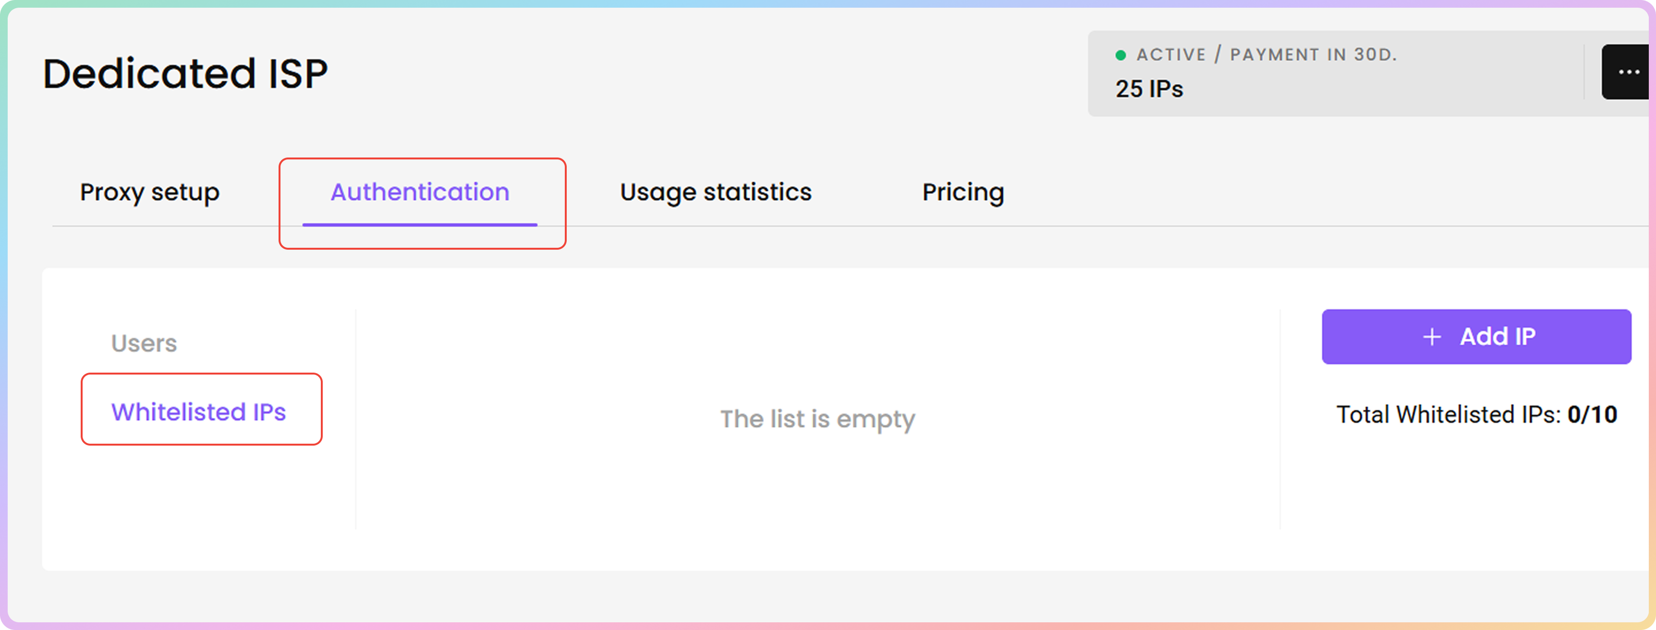1656x630 pixels.
Task: Go to the Pricing tab
Action: coord(963,192)
